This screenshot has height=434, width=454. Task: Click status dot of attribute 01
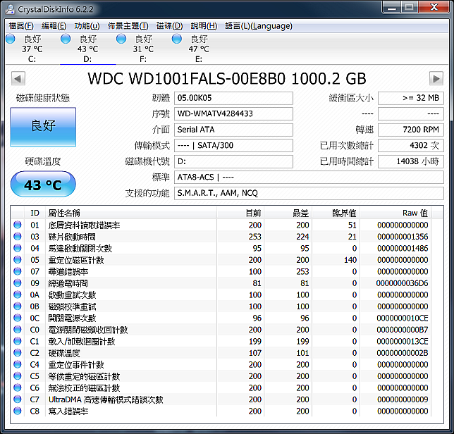[18, 225]
